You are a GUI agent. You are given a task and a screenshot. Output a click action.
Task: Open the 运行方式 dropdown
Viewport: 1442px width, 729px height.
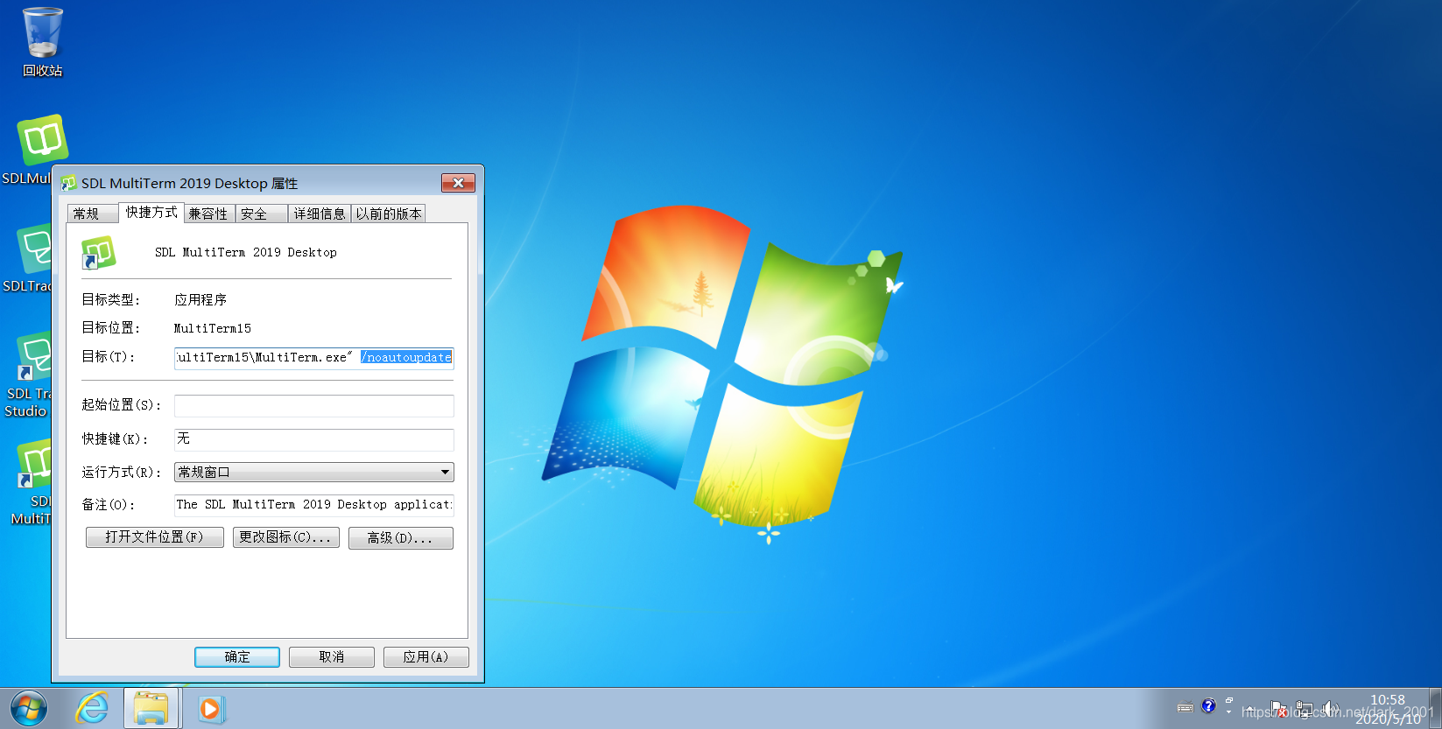(313, 473)
